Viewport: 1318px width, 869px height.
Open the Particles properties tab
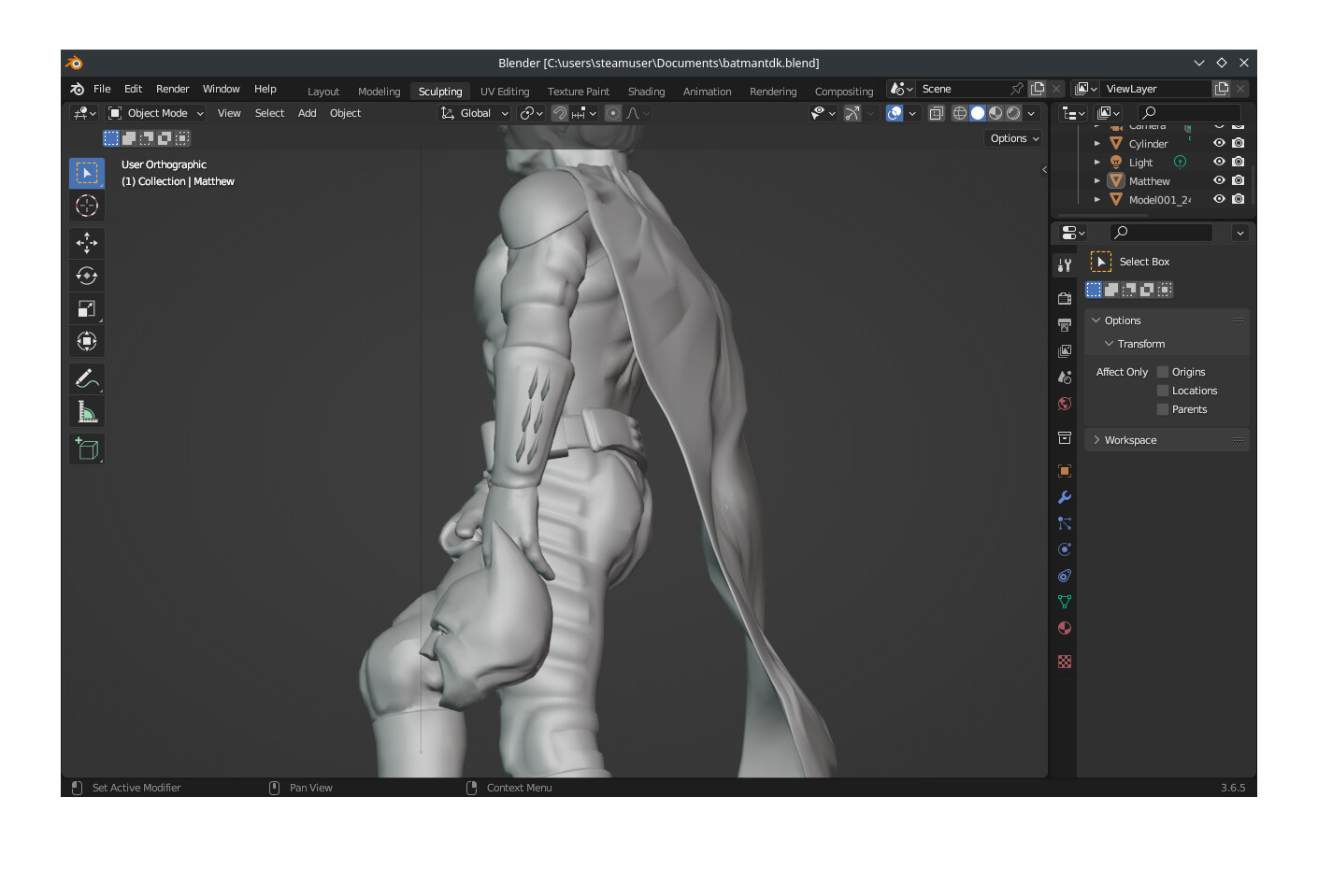pos(1065,523)
